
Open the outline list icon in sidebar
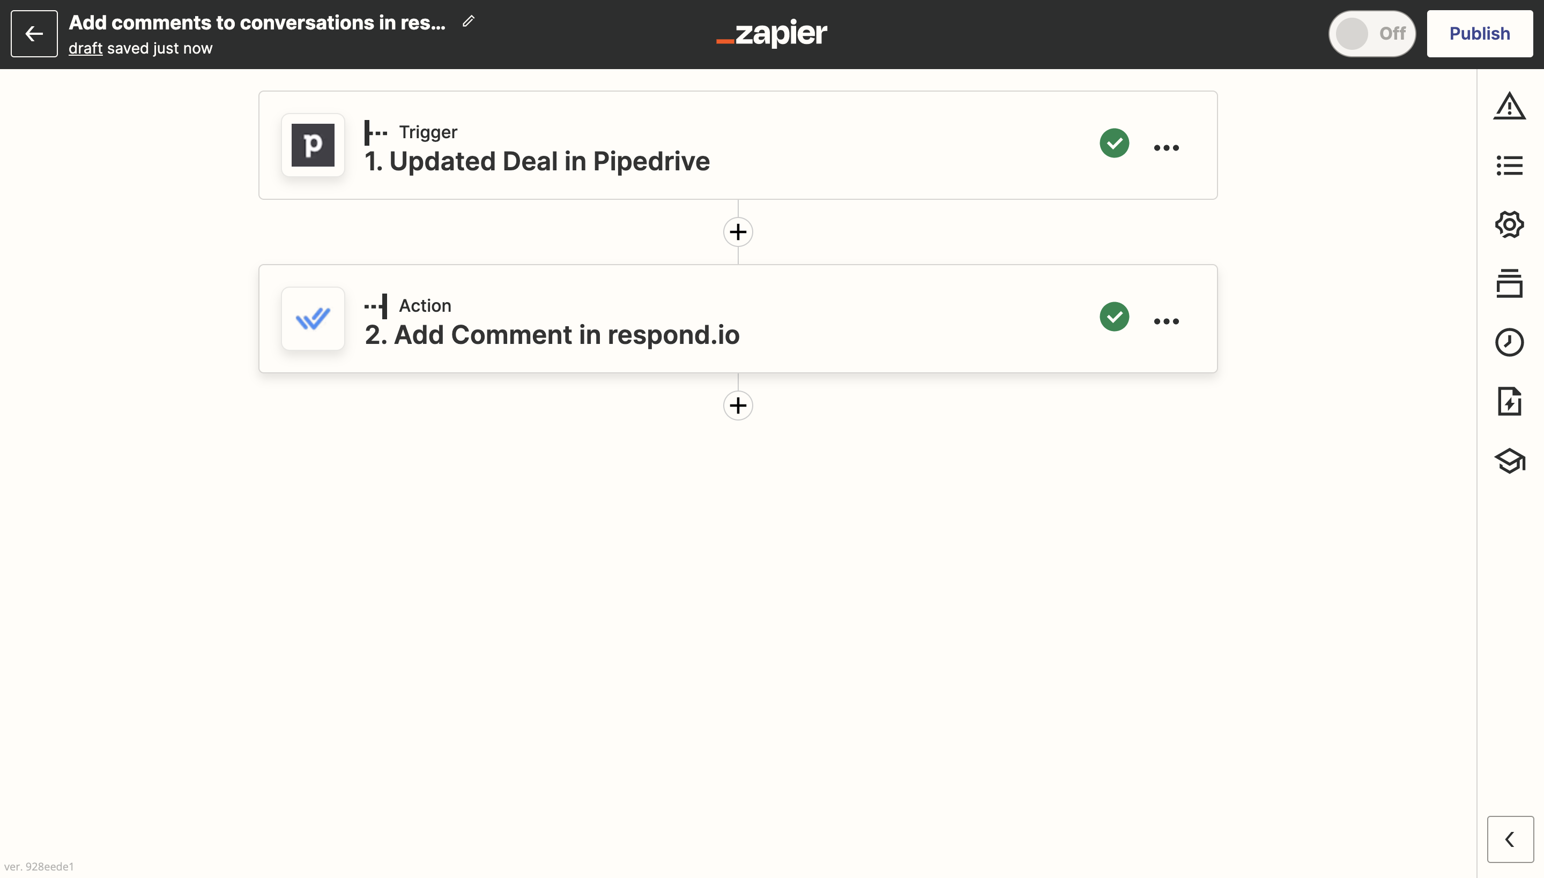pyautogui.click(x=1509, y=165)
